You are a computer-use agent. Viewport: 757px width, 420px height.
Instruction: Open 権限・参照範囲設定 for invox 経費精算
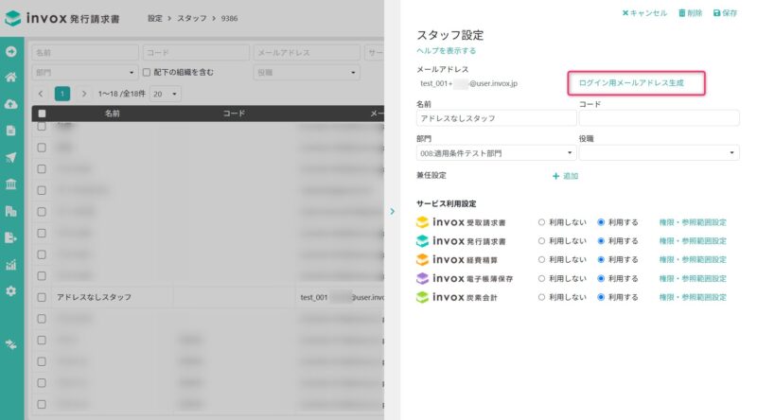[693, 260]
